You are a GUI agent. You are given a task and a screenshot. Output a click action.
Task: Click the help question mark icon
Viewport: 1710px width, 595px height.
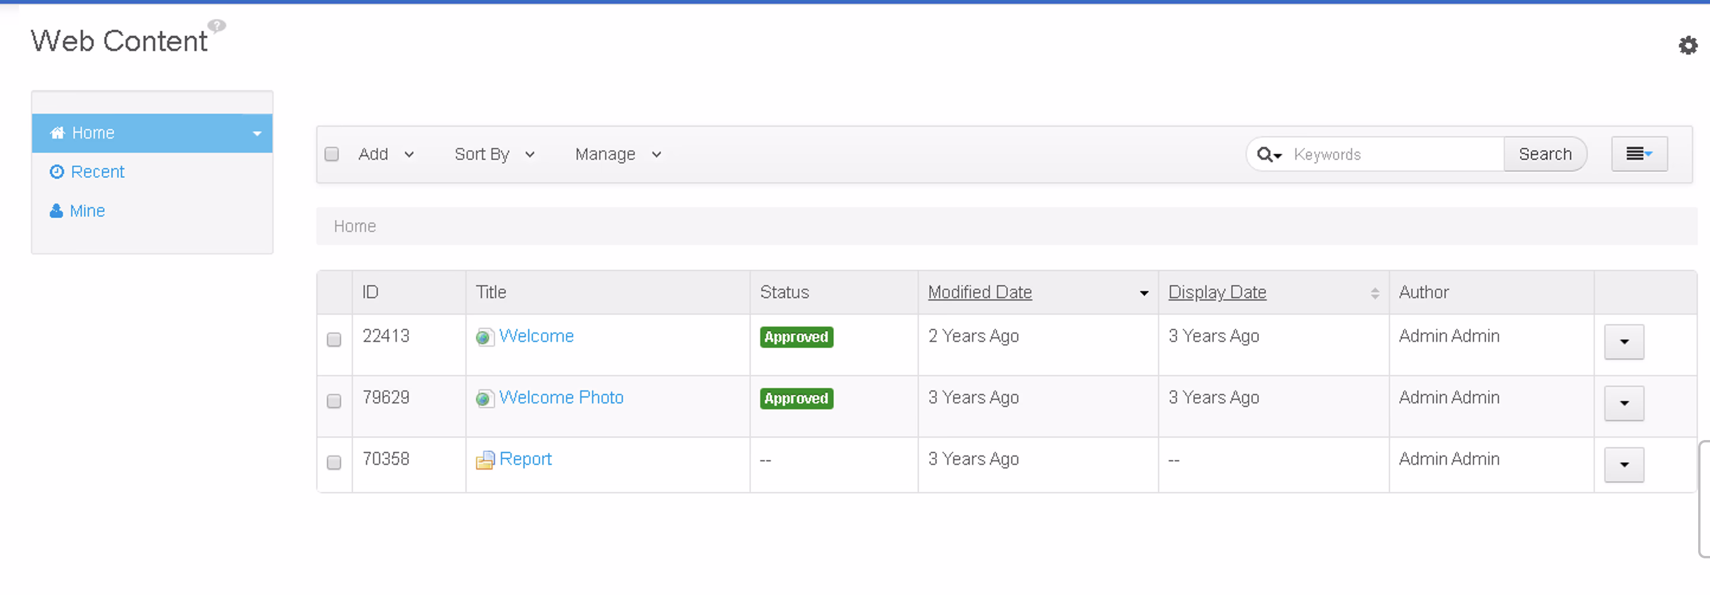point(216,26)
